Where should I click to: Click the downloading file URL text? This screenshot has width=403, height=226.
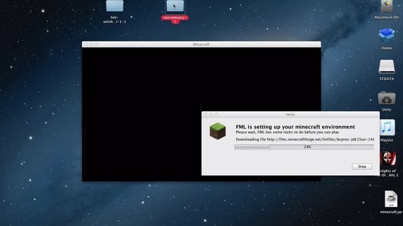coord(305,139)
